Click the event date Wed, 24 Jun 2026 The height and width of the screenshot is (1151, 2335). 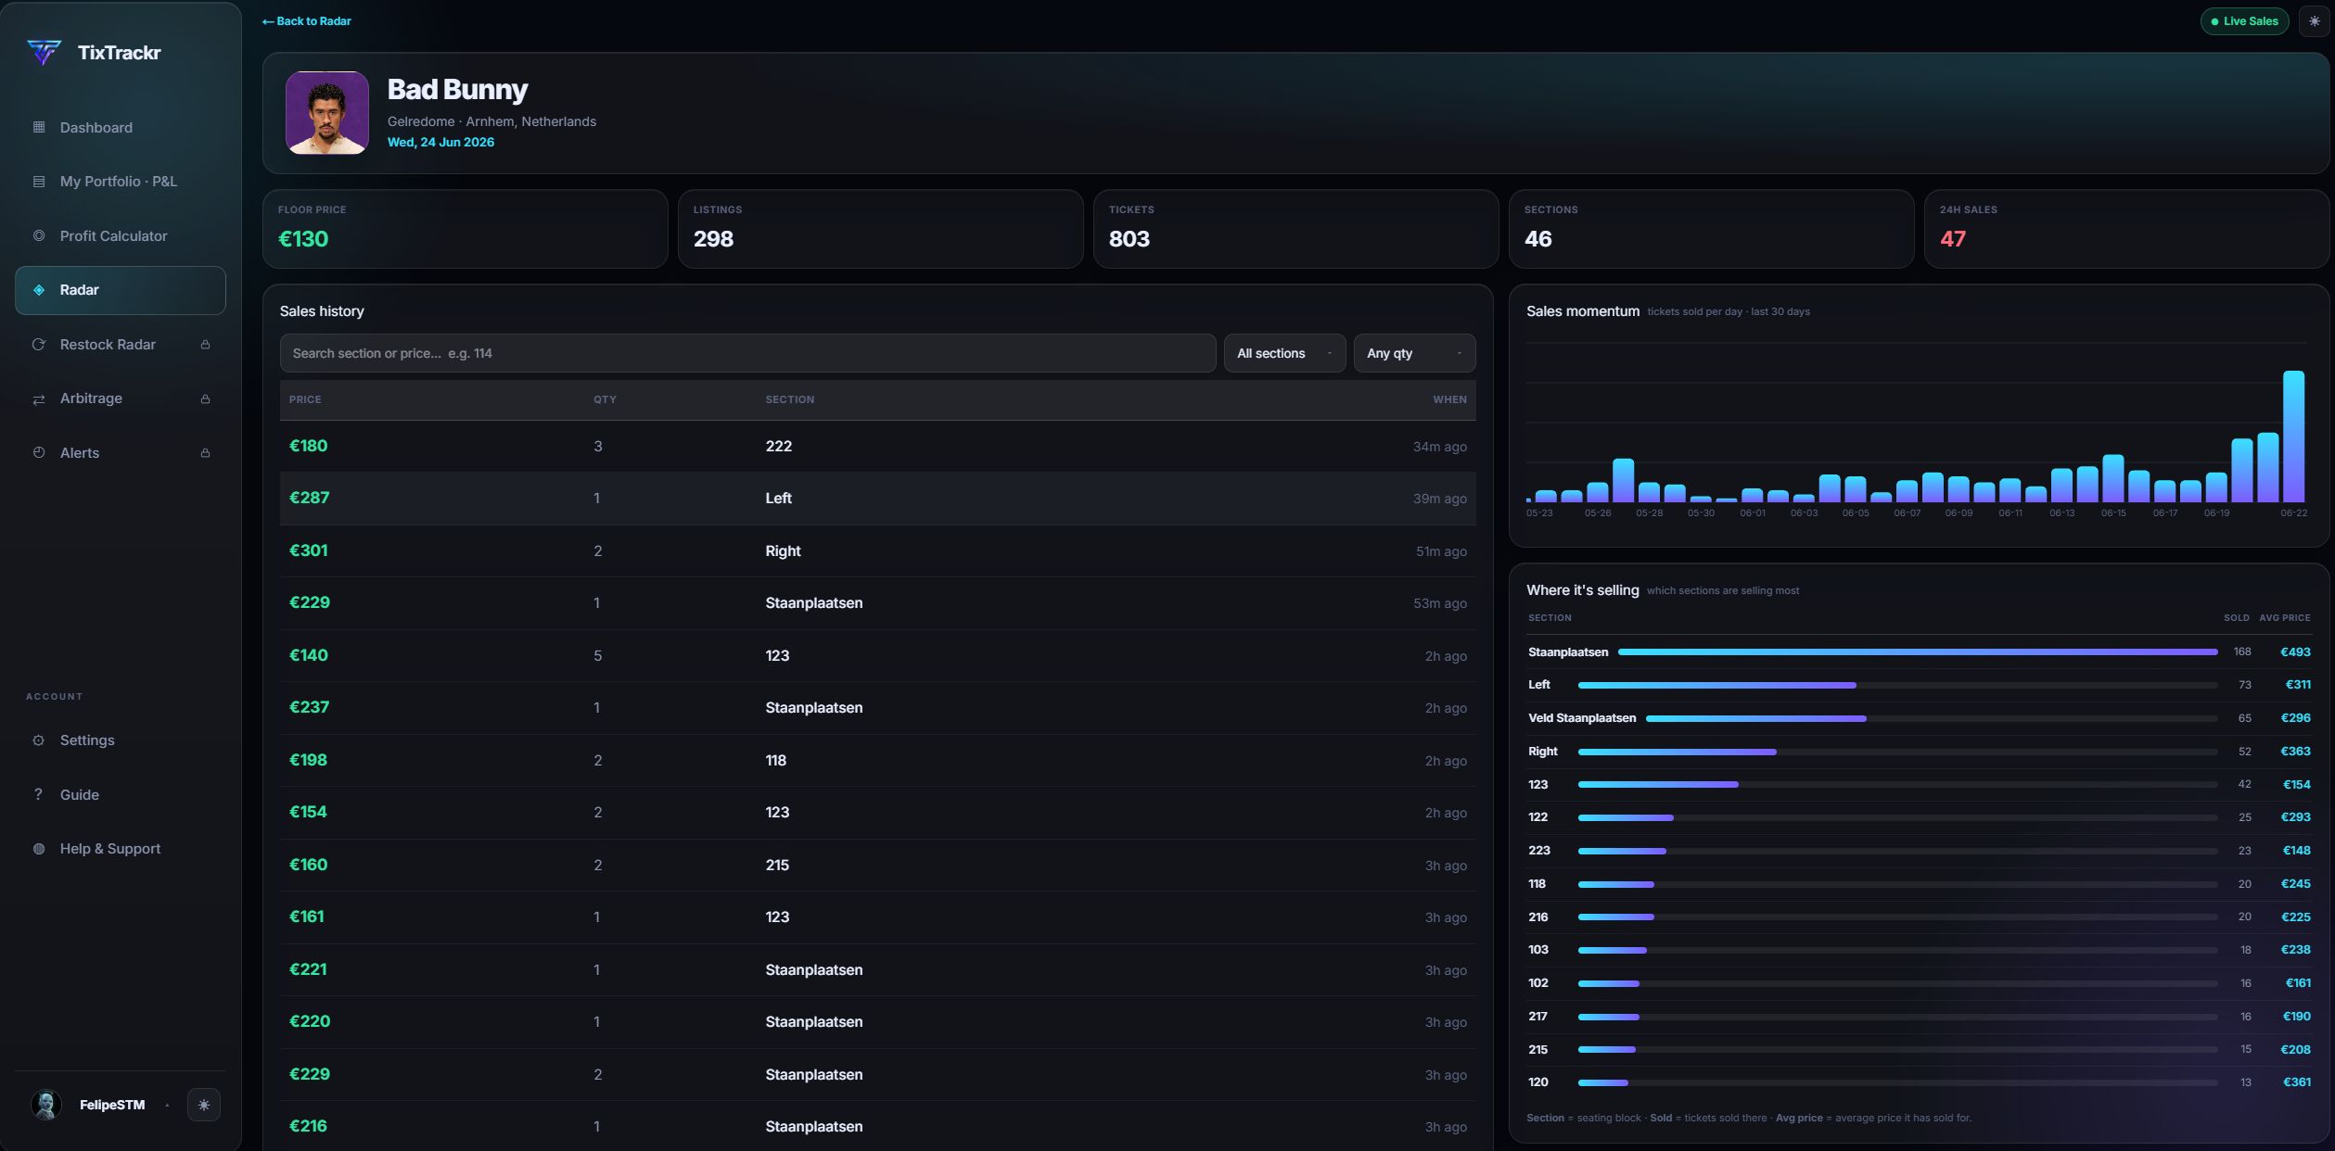440,143
